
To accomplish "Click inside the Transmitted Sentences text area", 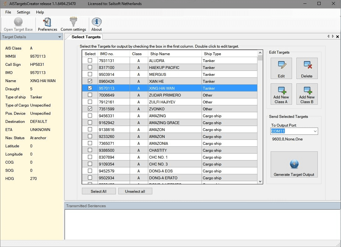I will click(x=203, y=224).
